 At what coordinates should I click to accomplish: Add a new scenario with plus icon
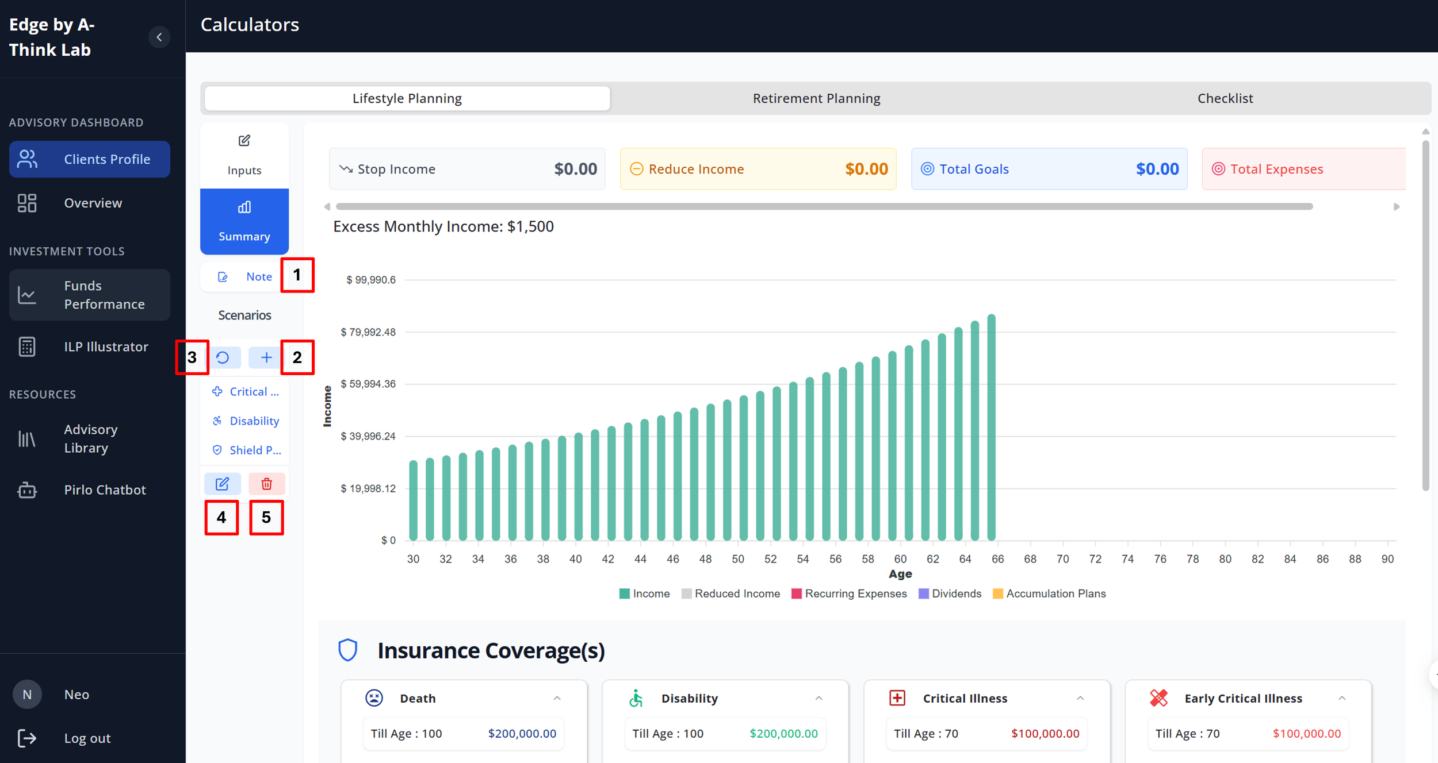pos(266,357)
